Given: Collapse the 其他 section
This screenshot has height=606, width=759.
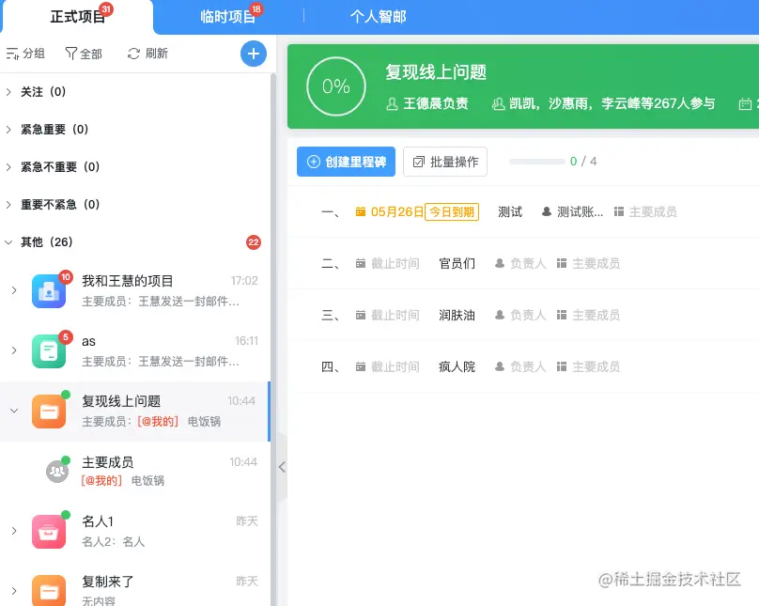Looking at the screenshot, I should 9,241.
